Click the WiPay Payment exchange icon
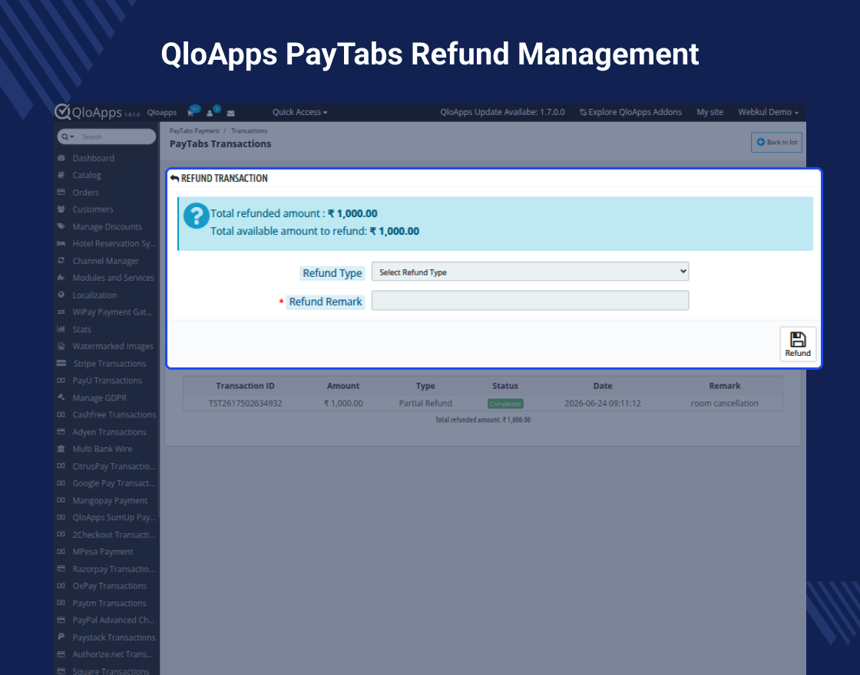 pos(61,311)
